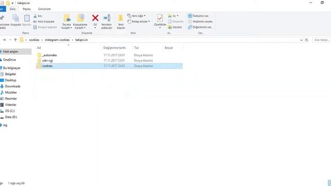Open the Yeni öğe dropdown
Image resolution: width=331 pixels, height=186 pixels.
137,16
